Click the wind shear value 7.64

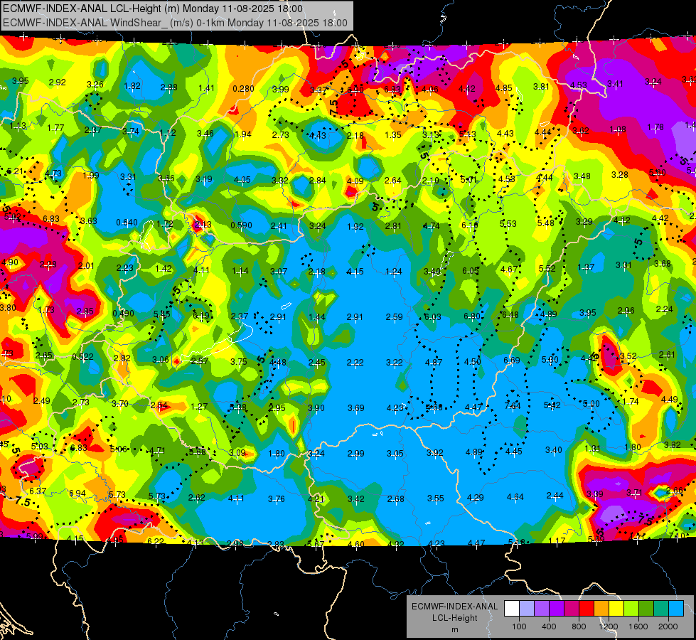pos(513,406)
